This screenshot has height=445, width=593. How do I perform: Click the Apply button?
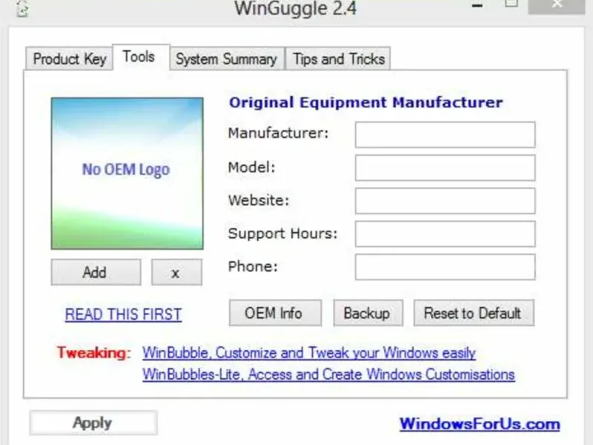93,423
